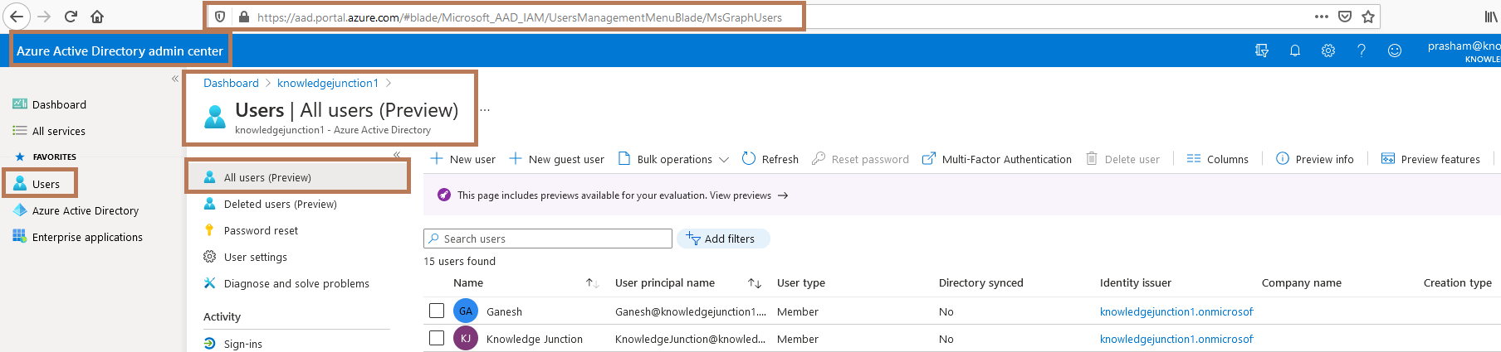The width and height of the screenshot is (1501, 352).
Task: Open the browser library icon
Action: click(x=1491, y=17)
